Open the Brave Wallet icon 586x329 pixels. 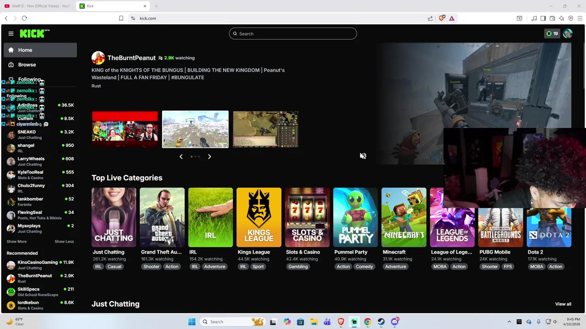point(553,18)
